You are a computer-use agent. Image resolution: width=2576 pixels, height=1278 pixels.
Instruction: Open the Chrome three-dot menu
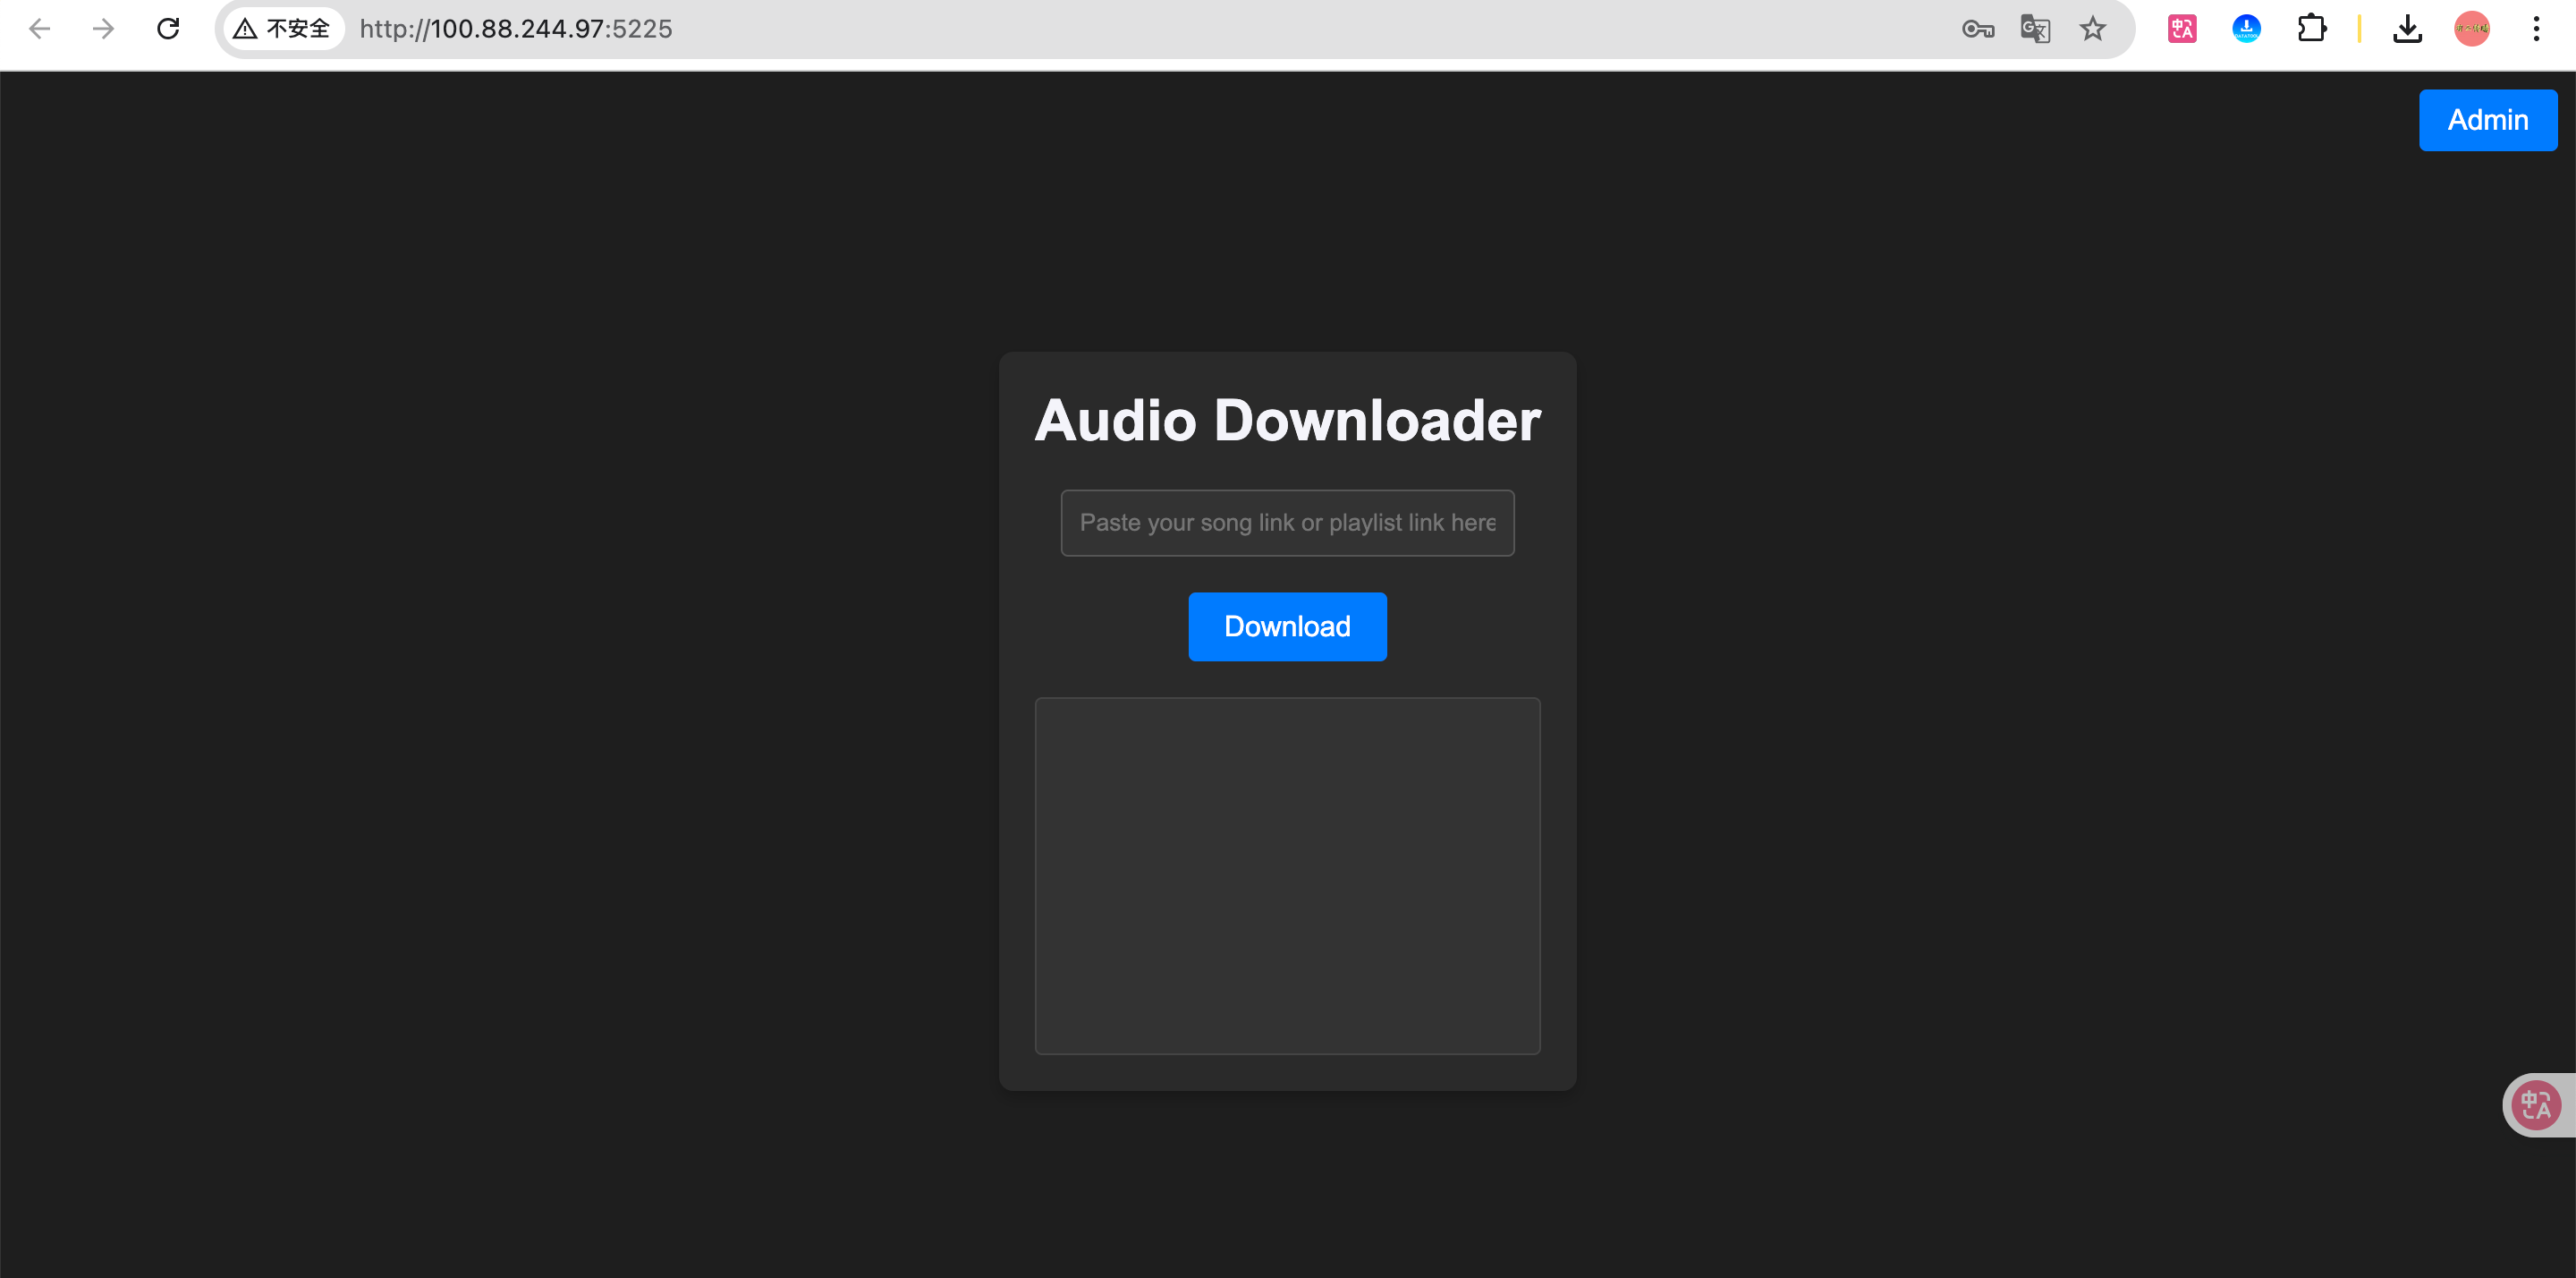2536,29
